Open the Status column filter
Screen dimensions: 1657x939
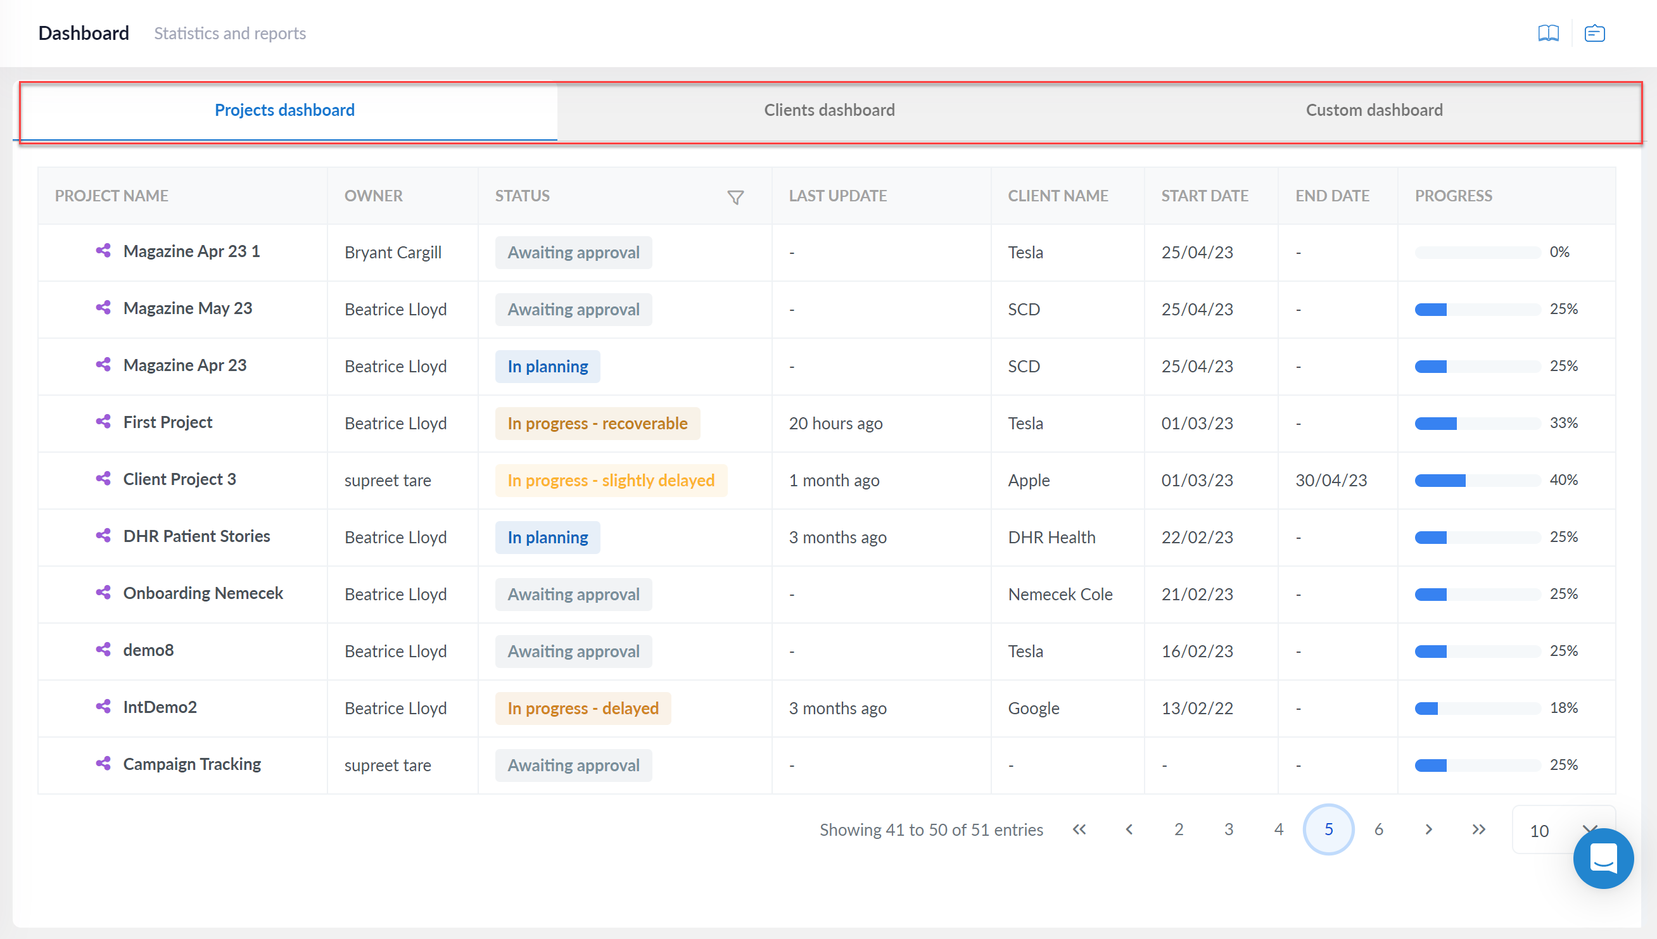pos(735,197)
